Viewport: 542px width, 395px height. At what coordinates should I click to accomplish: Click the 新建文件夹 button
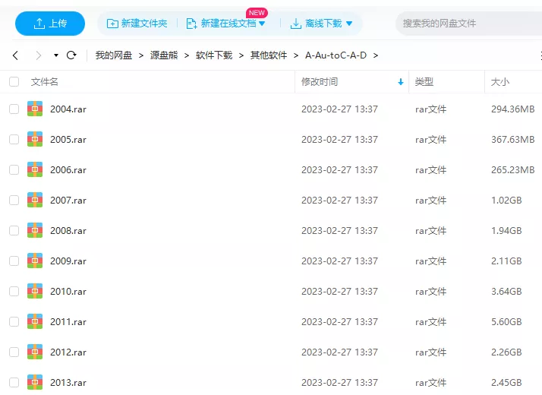point(137,24)
